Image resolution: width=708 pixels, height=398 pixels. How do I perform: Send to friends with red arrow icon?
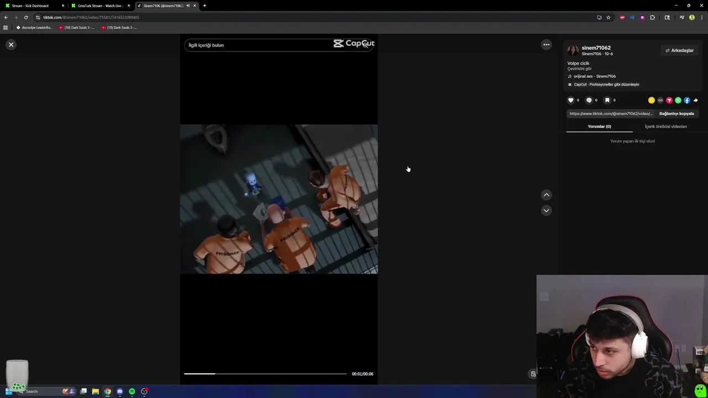click(x=669, y=100)
